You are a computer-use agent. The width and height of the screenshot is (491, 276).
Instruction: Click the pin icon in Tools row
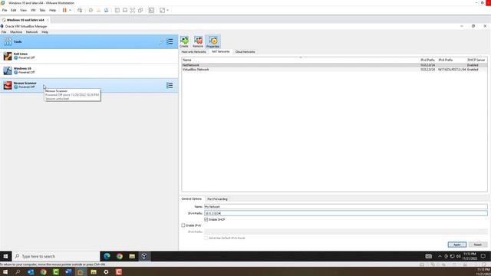point(161,41)
